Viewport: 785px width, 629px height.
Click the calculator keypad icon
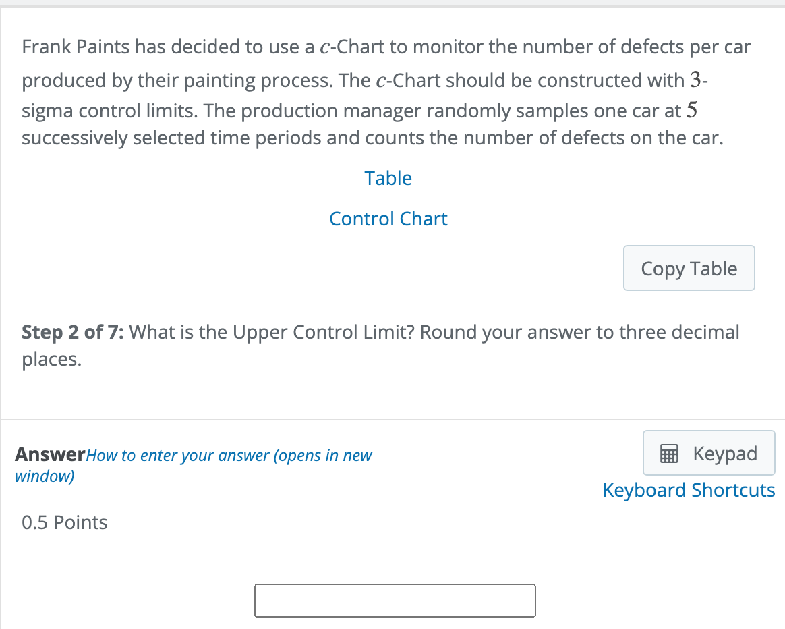pyautogui.click(x=668, y=455)
